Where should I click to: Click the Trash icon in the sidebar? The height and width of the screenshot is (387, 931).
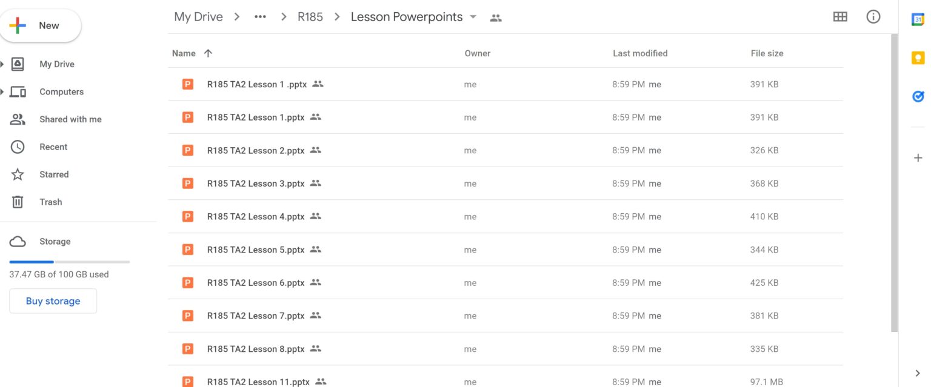coord(17,202)
